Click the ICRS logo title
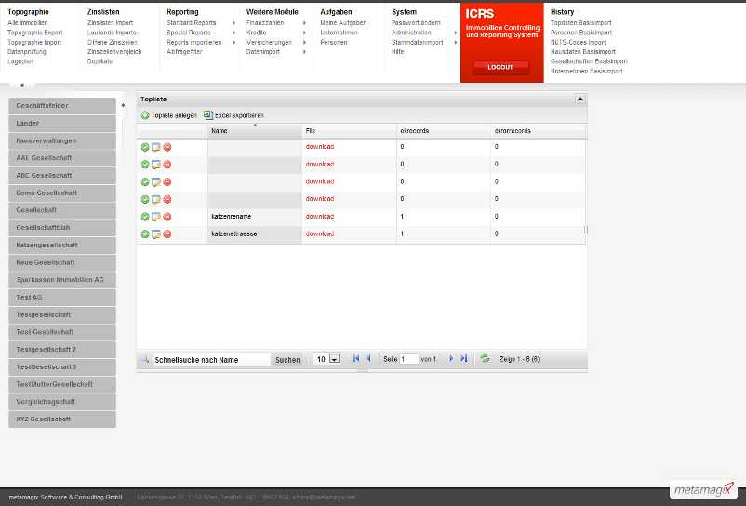Viewport: 746px width, 506px height. pos(480,14)
